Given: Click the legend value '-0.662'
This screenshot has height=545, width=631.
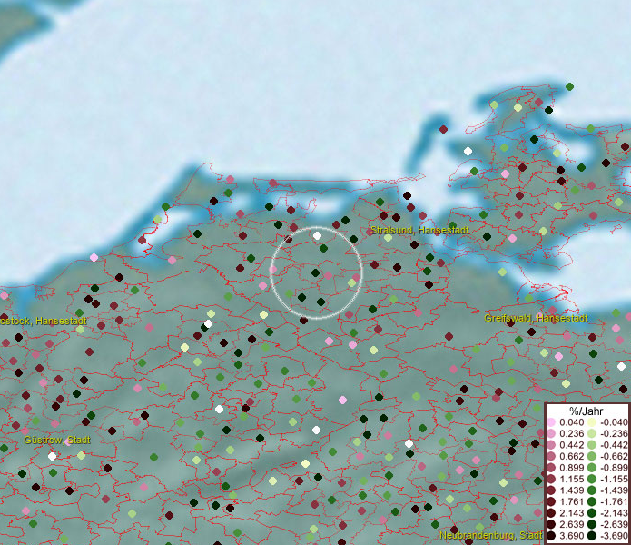Looking at the screenshot, I should coord(614,457).
